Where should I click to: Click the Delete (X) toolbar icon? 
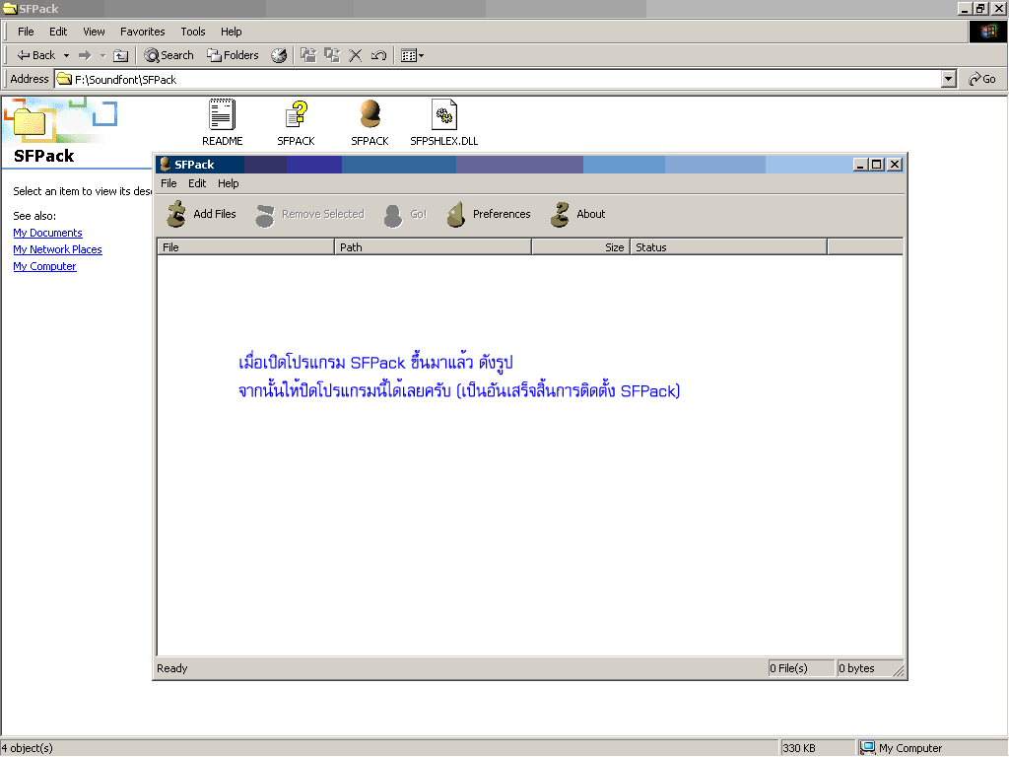(x=355, y=55)
